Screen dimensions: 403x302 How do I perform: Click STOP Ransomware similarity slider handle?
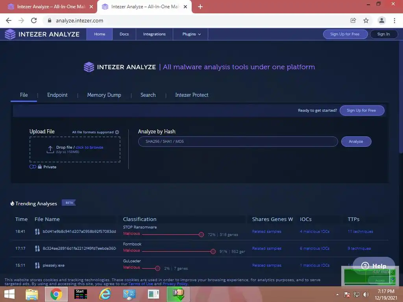[201, 234]
